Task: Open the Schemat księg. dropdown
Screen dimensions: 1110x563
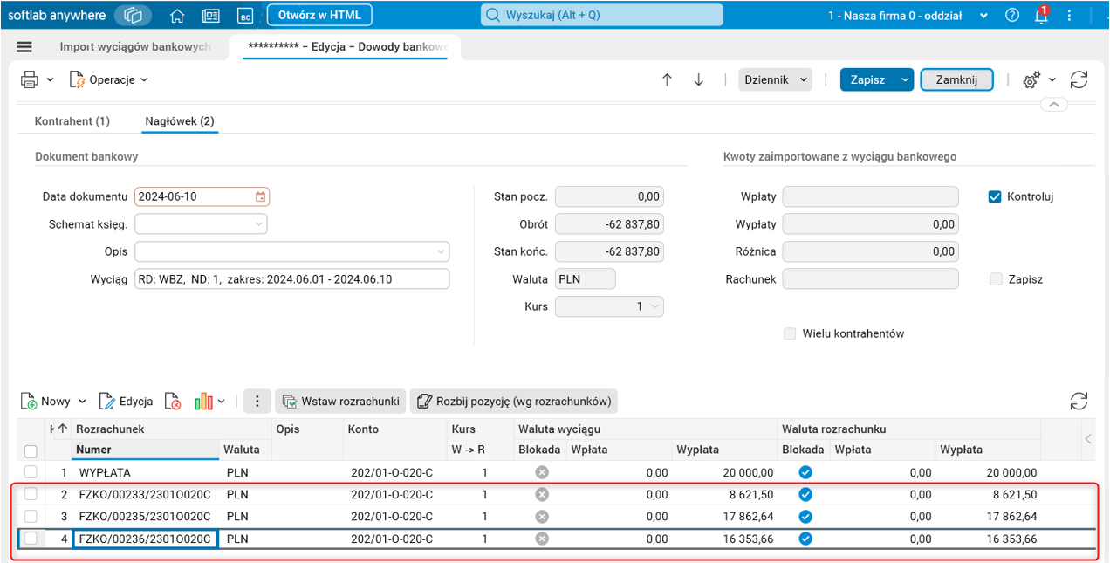Action: pos(201,224)
